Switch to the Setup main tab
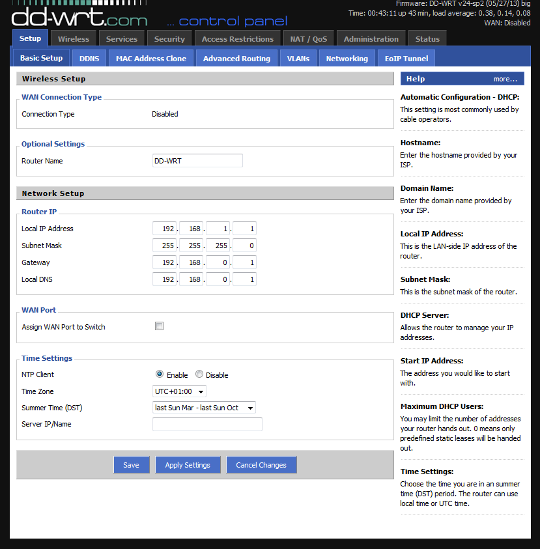This screenshot has height=549, width=540. (x=30, y=38)
